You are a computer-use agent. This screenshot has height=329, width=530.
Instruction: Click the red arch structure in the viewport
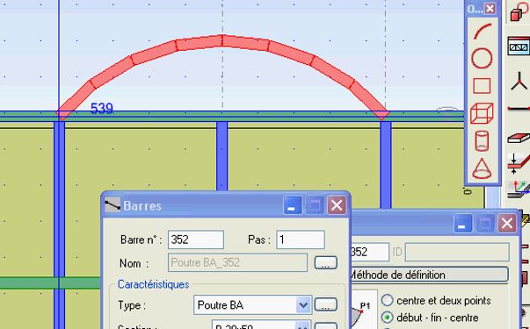pos(222,41)
